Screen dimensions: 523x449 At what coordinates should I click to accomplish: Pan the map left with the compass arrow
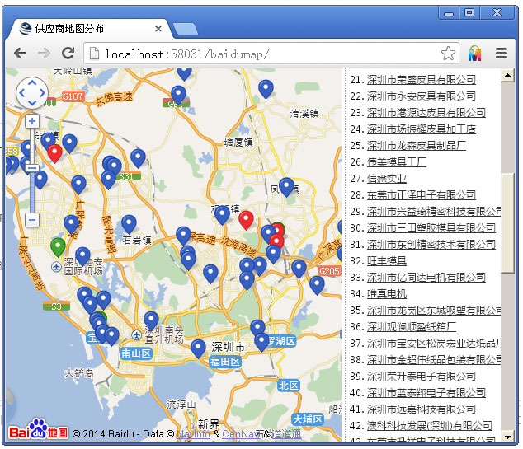pos(21,93)
